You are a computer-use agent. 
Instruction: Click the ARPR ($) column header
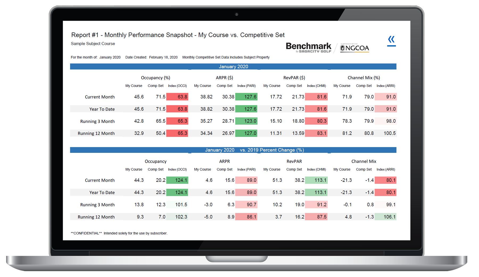(224, 78)
